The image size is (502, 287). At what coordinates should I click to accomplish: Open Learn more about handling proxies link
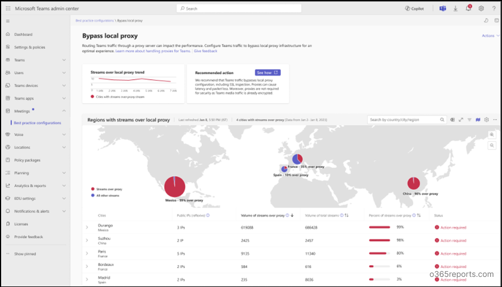[x=153, y=51]
